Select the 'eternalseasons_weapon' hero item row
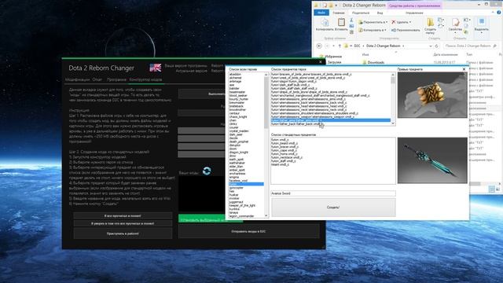 pos(331,117)
